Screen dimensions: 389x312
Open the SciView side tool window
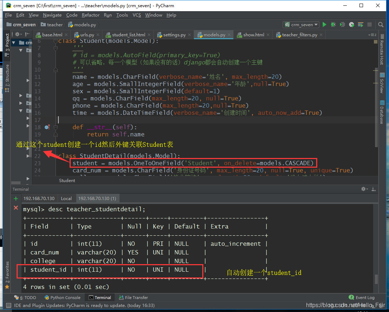[382, 83]
